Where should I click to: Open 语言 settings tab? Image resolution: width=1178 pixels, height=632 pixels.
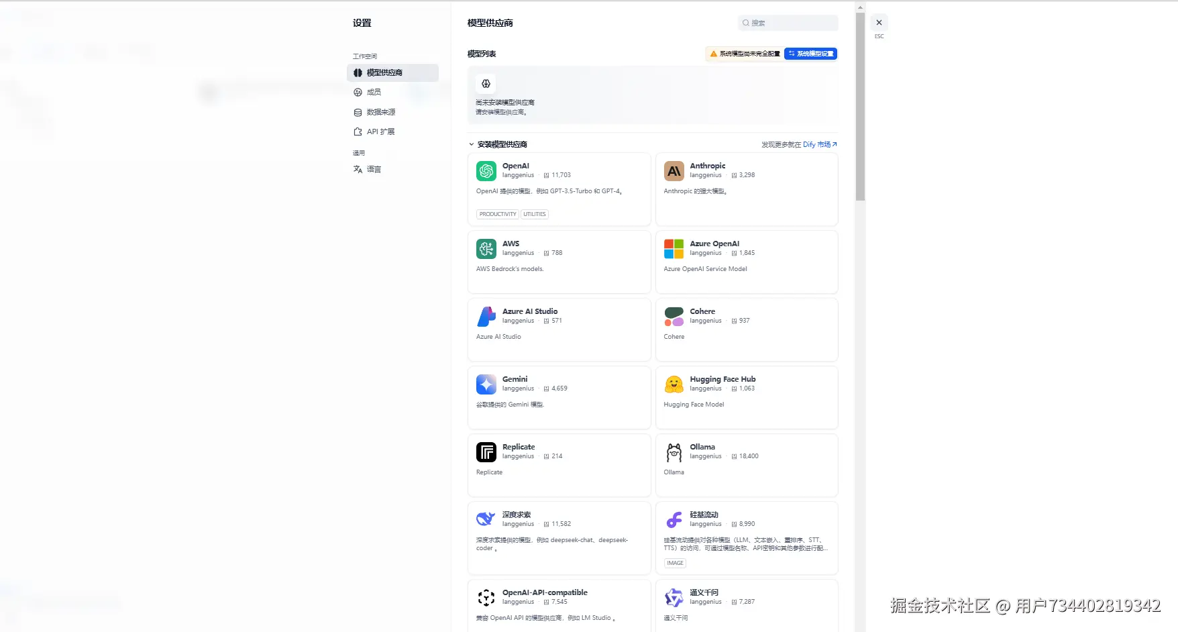point(392,170)
